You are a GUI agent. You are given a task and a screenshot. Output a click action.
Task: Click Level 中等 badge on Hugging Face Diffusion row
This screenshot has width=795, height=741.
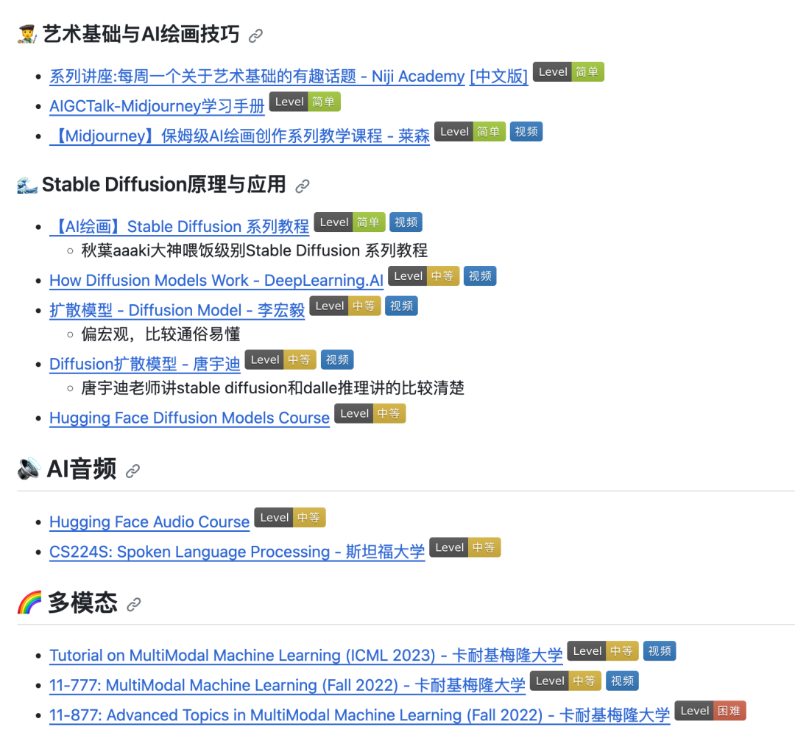[x=370, y=413]
